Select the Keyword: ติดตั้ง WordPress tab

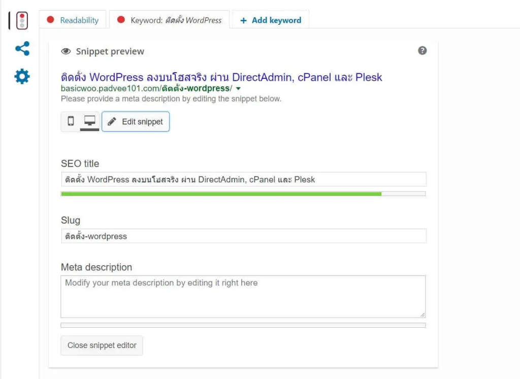coord(176,20)
